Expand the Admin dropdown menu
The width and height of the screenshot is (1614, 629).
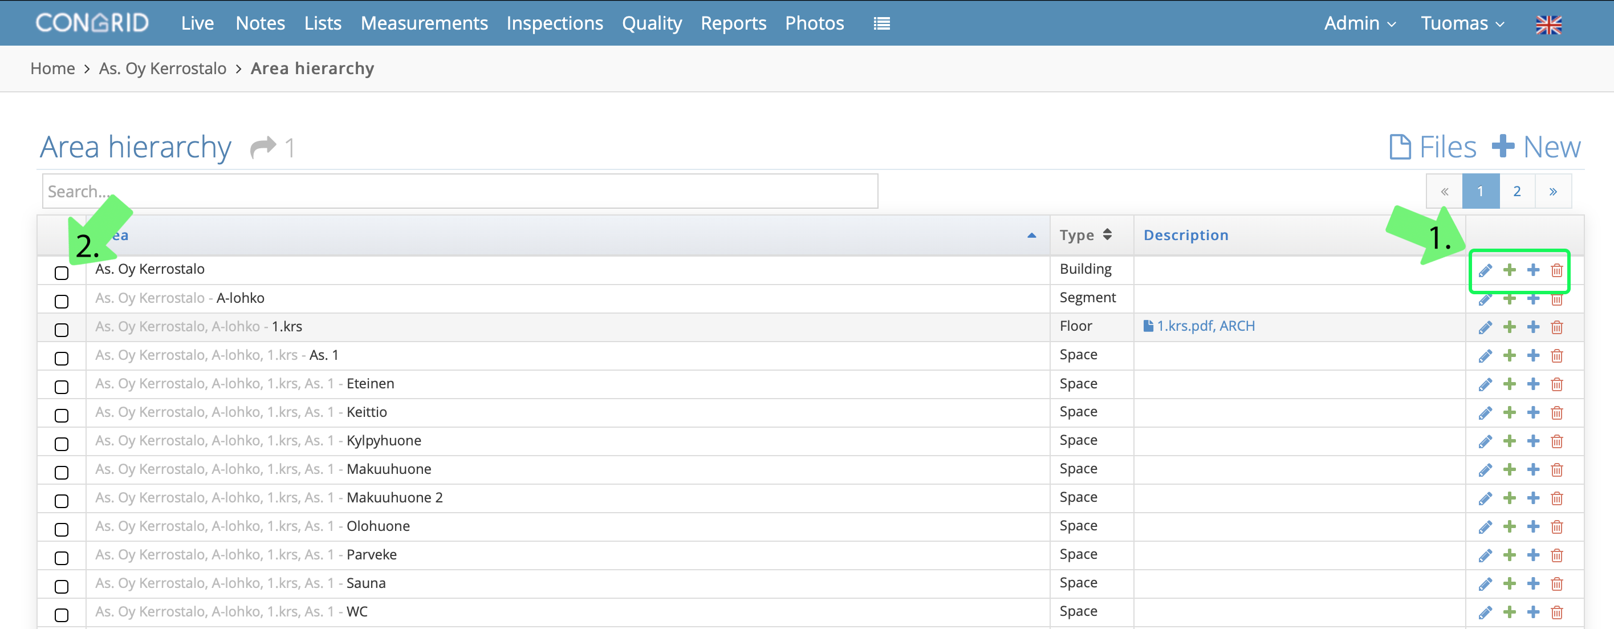click(x=1360, y=23)
